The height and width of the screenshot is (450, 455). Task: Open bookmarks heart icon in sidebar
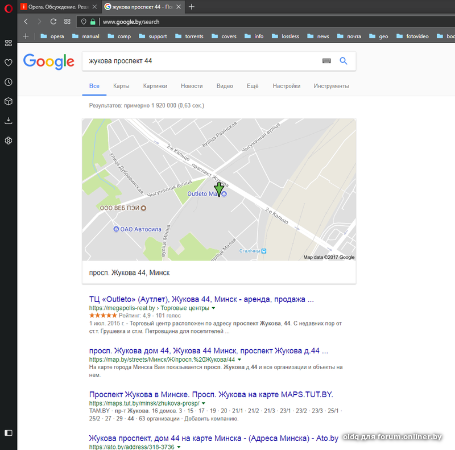tap(9, 63)
